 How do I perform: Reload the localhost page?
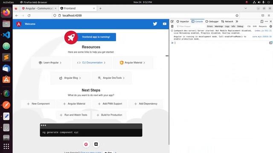tap(29, 15)
